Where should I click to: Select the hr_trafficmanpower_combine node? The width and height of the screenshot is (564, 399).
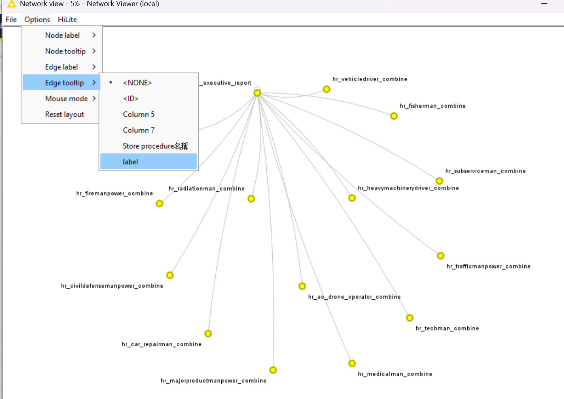(x=441, y=256)
